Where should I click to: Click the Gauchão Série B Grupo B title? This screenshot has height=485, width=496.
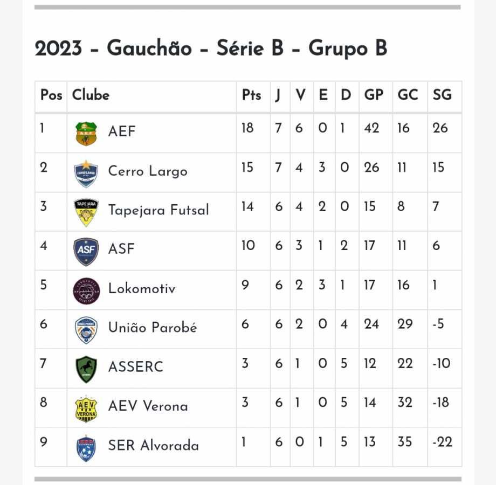click(x=211, y=48)
